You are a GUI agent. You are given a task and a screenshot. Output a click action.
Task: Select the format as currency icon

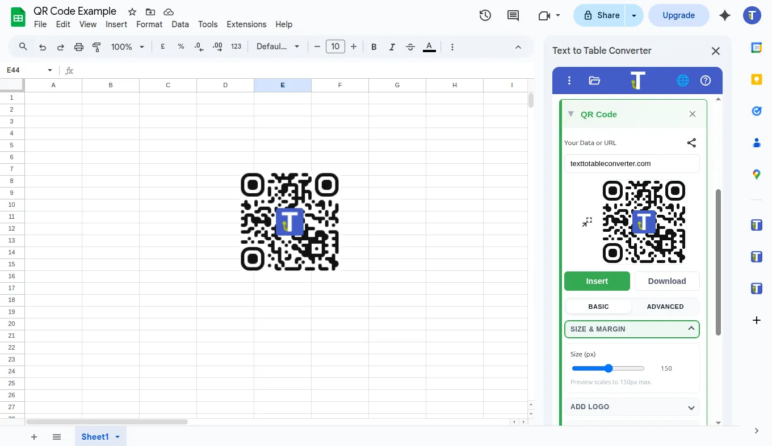163,46
